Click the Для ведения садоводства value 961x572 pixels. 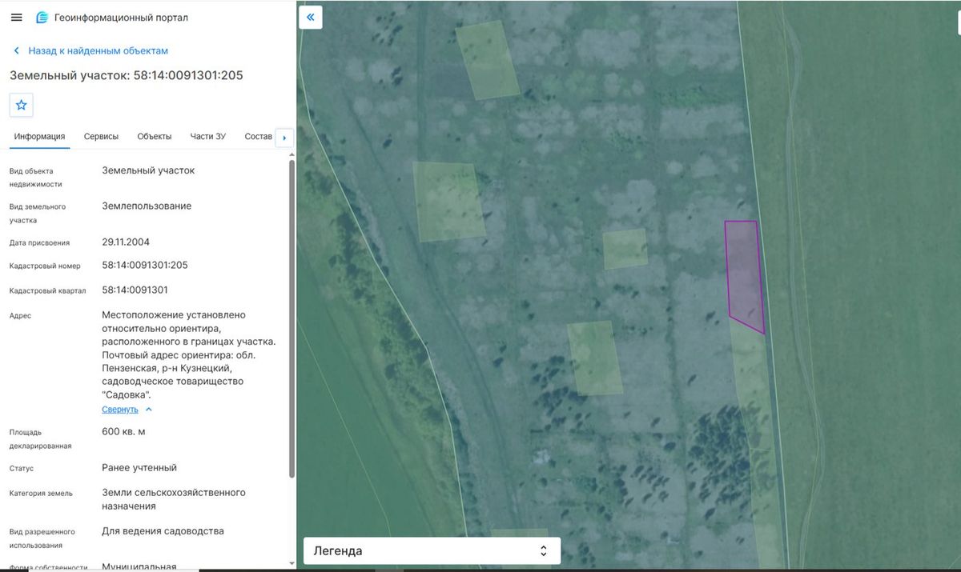point(163,530)
